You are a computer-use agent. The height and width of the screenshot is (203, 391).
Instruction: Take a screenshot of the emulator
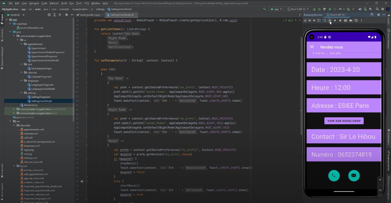point(345,20)
